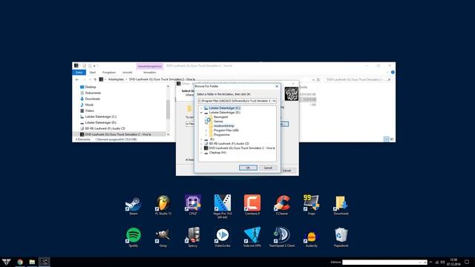Open File Explorer taskbar icon
This screenshot has height=267, width=475.
tap(32, 262)
